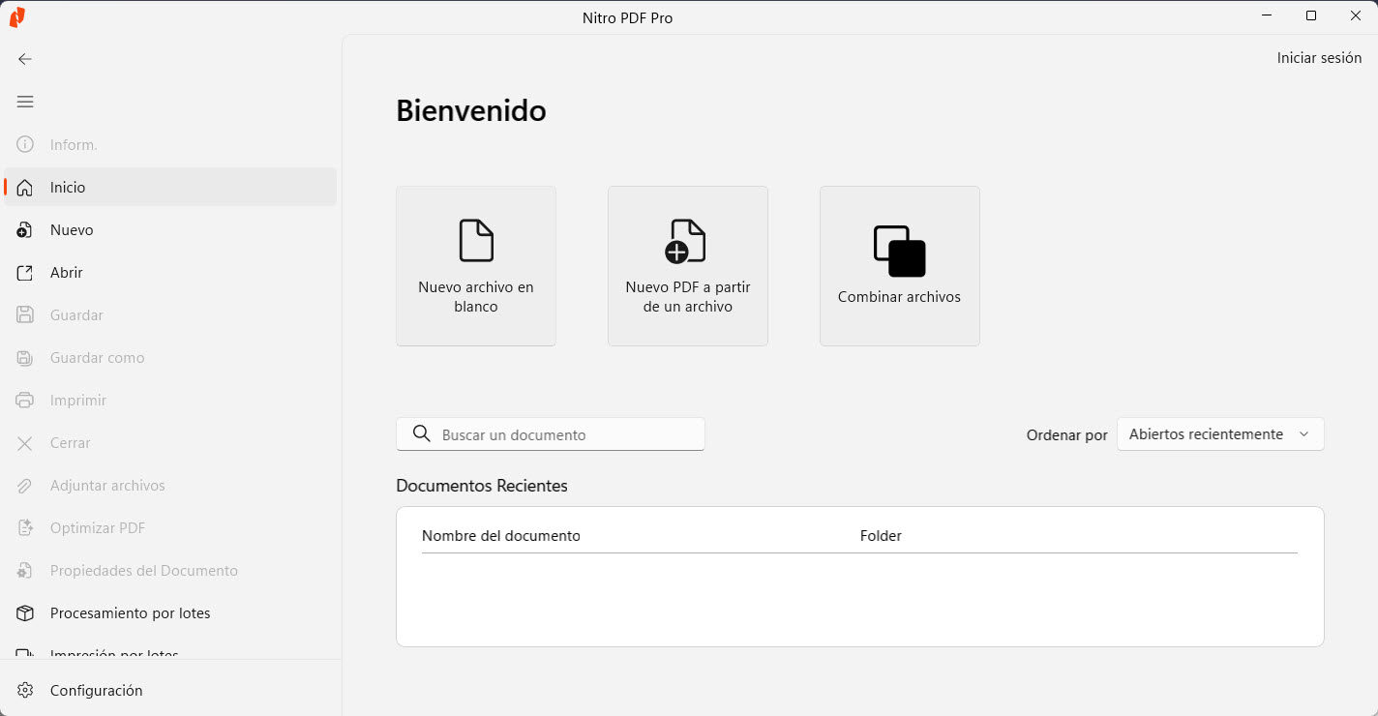The width and height of the screenshot is (1378, 716).
Task: Click the Imprimir sidebar label
Action: click(x=78, y=401)
